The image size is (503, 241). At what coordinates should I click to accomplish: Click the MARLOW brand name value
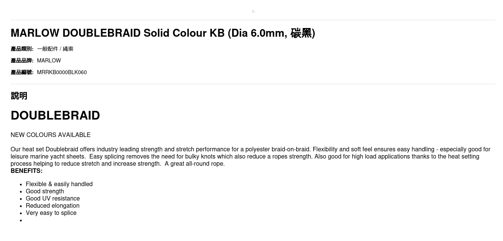pos(49,61)
